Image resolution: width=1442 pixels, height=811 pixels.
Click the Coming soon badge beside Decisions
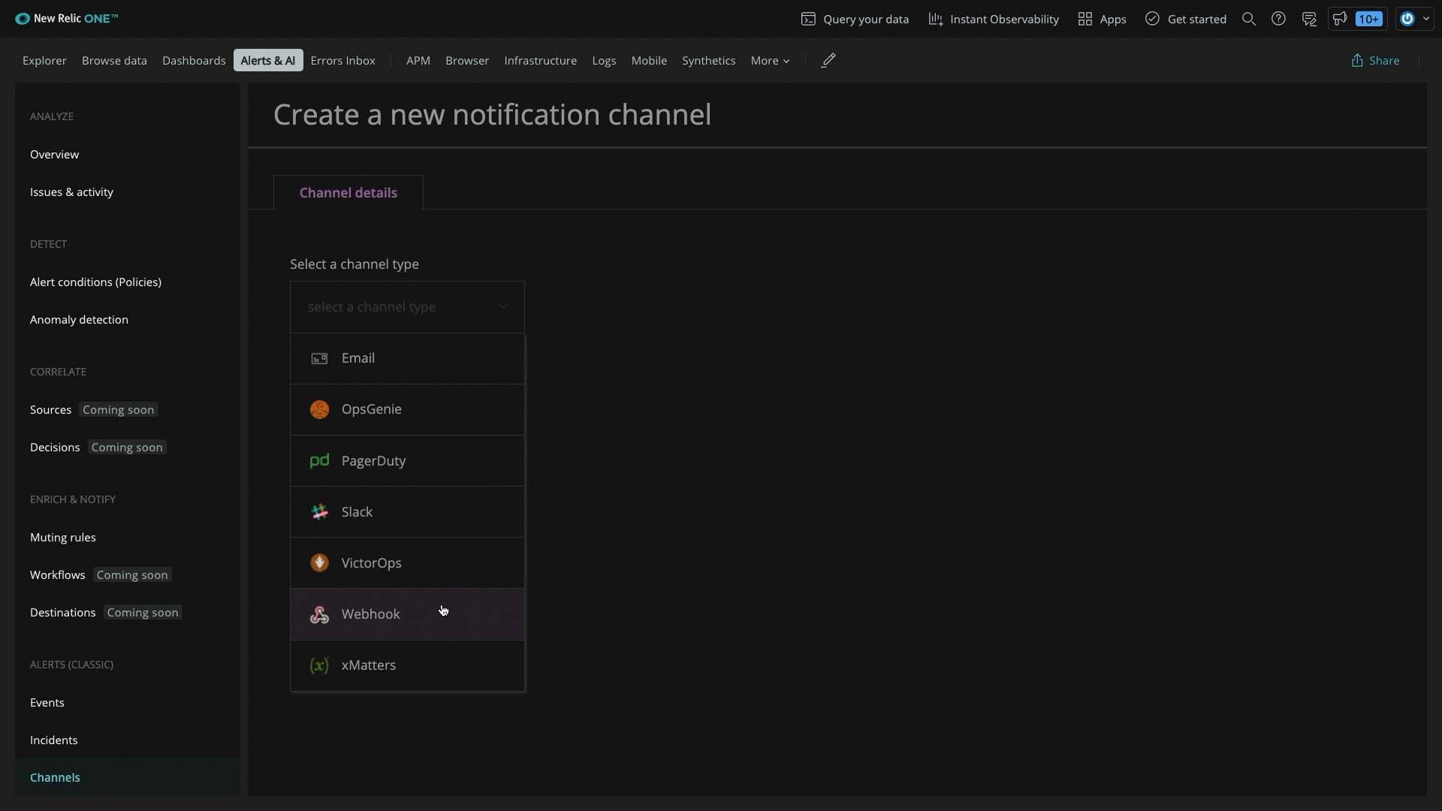point(127,447)
